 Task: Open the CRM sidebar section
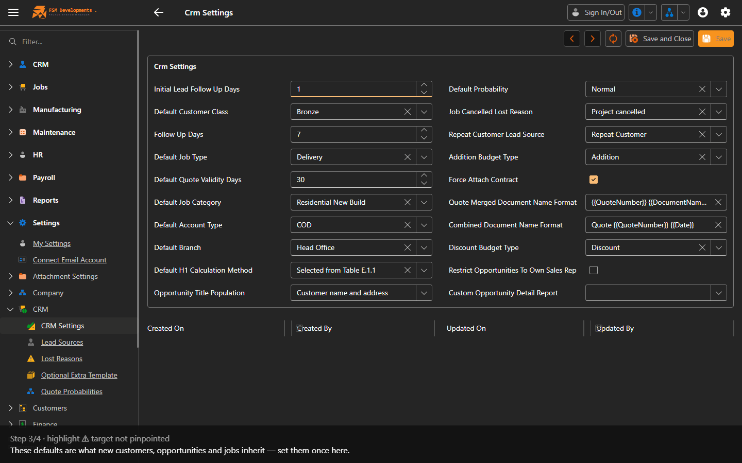(41, 64)
